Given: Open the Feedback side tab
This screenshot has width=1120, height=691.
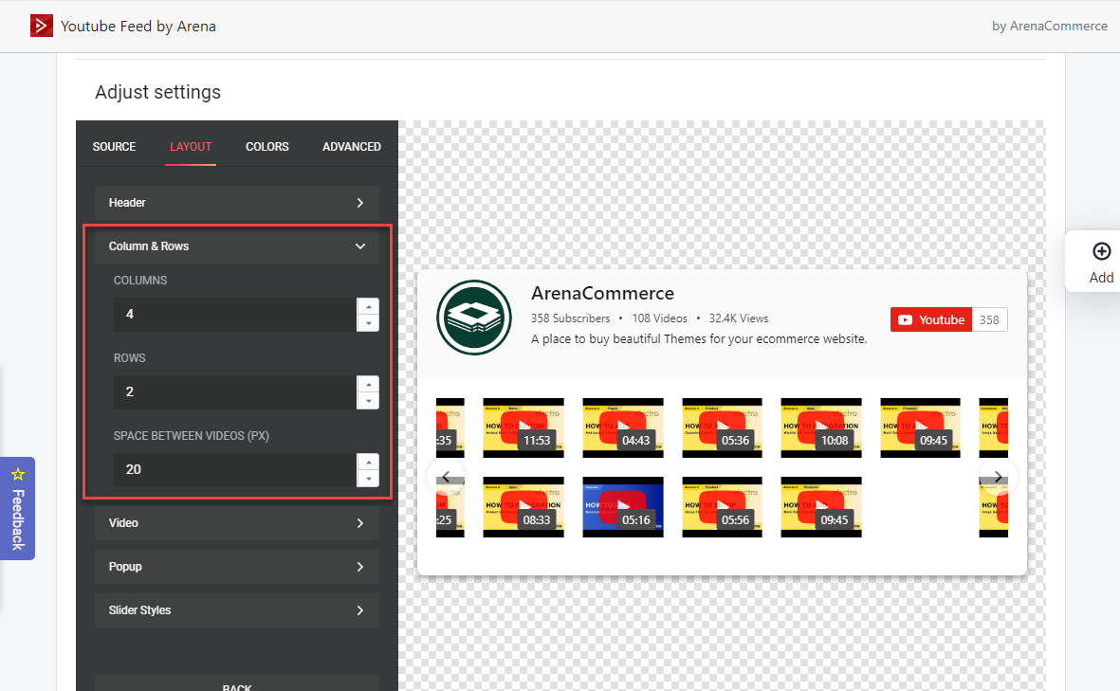Looking at the screenshot, I should [17, 508].
